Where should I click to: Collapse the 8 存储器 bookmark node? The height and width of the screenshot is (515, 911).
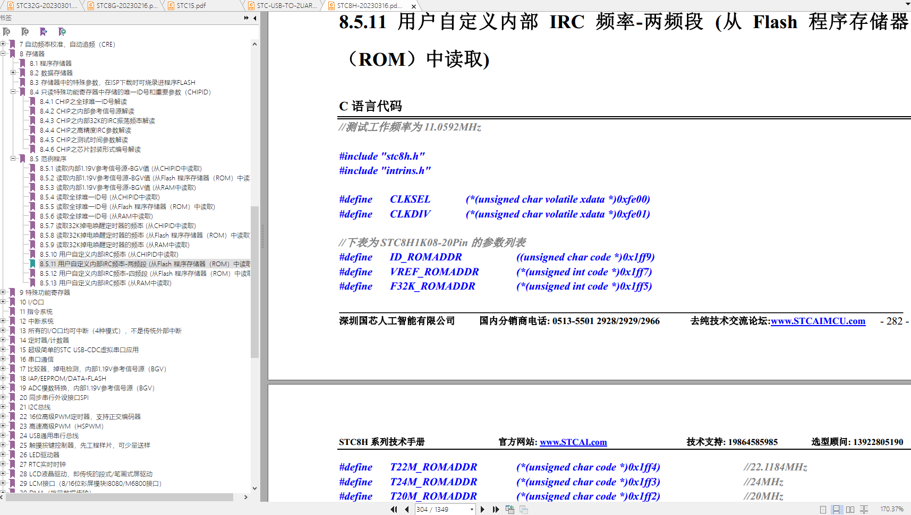point(3,54)
